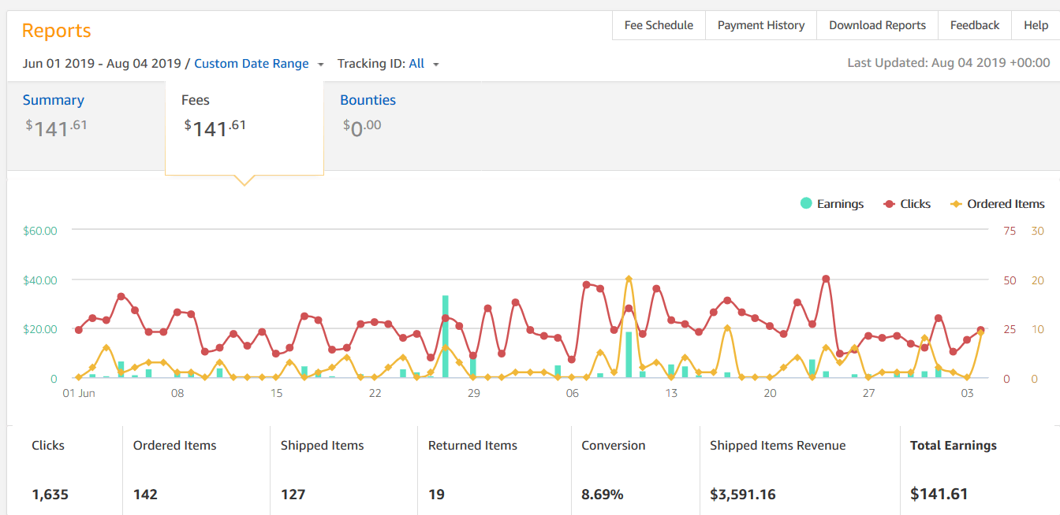Click the highest yellow Ordered Items peak

click(629, 279)
